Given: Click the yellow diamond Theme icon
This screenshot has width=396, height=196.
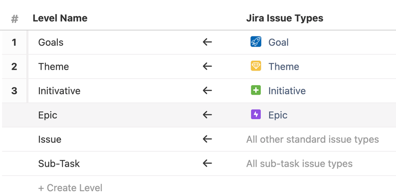Looking at the screenshot, I should (256, 66).
